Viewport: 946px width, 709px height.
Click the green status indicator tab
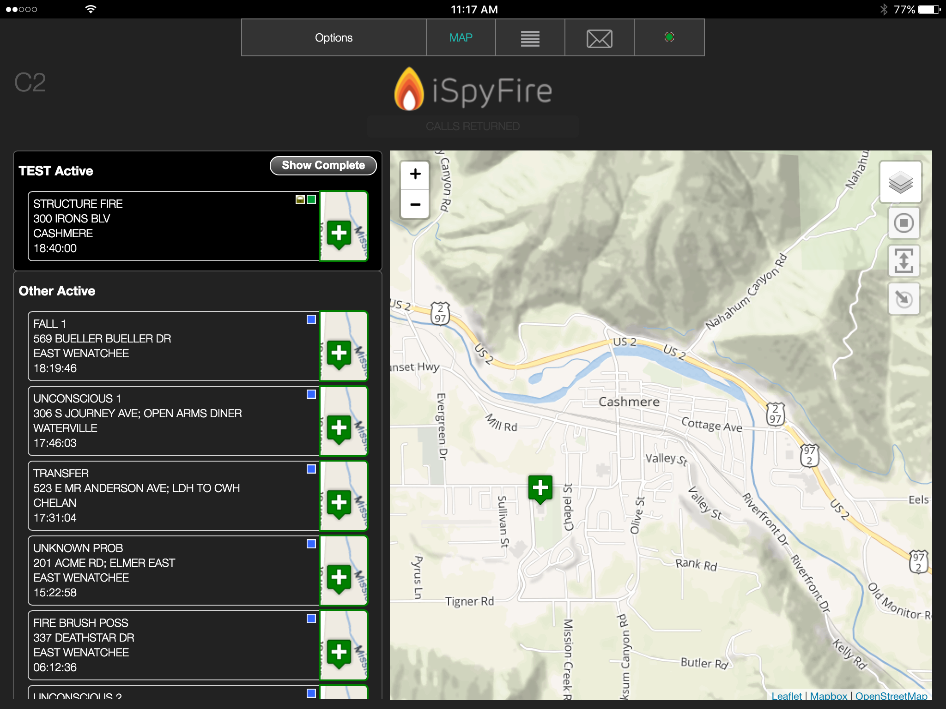coord(669,37)
